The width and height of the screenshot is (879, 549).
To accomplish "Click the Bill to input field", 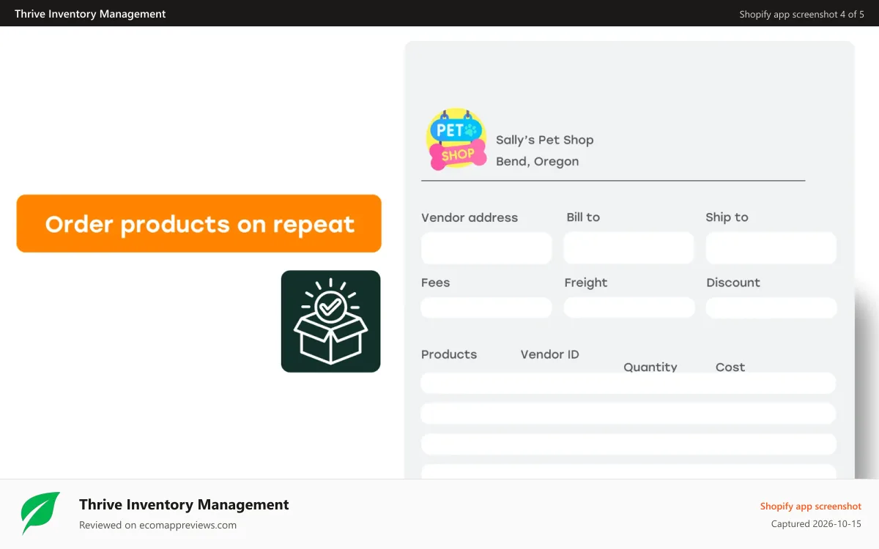I will [628, 248].
